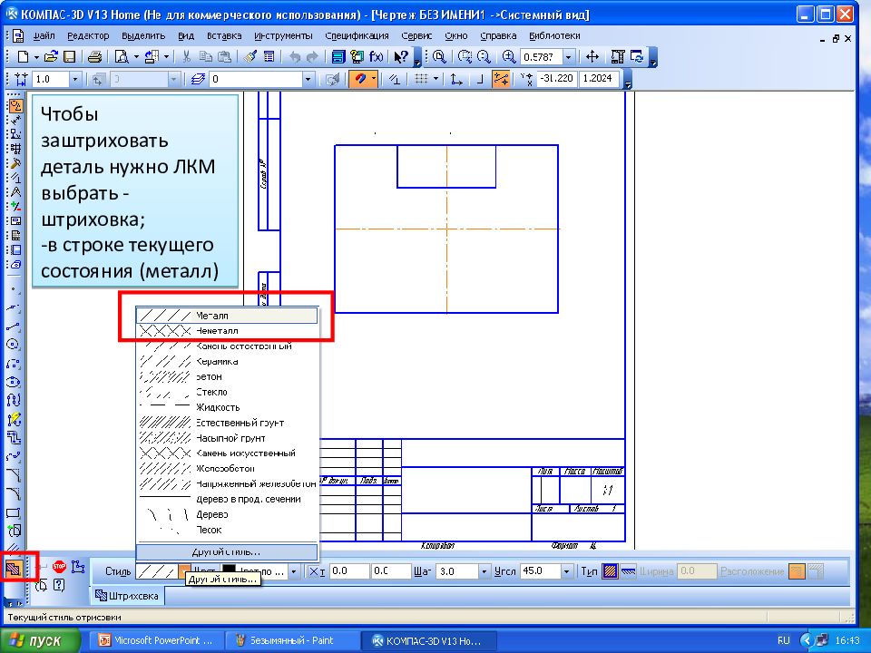
Task: Open the current view scale dropdown
Action: pos(75,80)
